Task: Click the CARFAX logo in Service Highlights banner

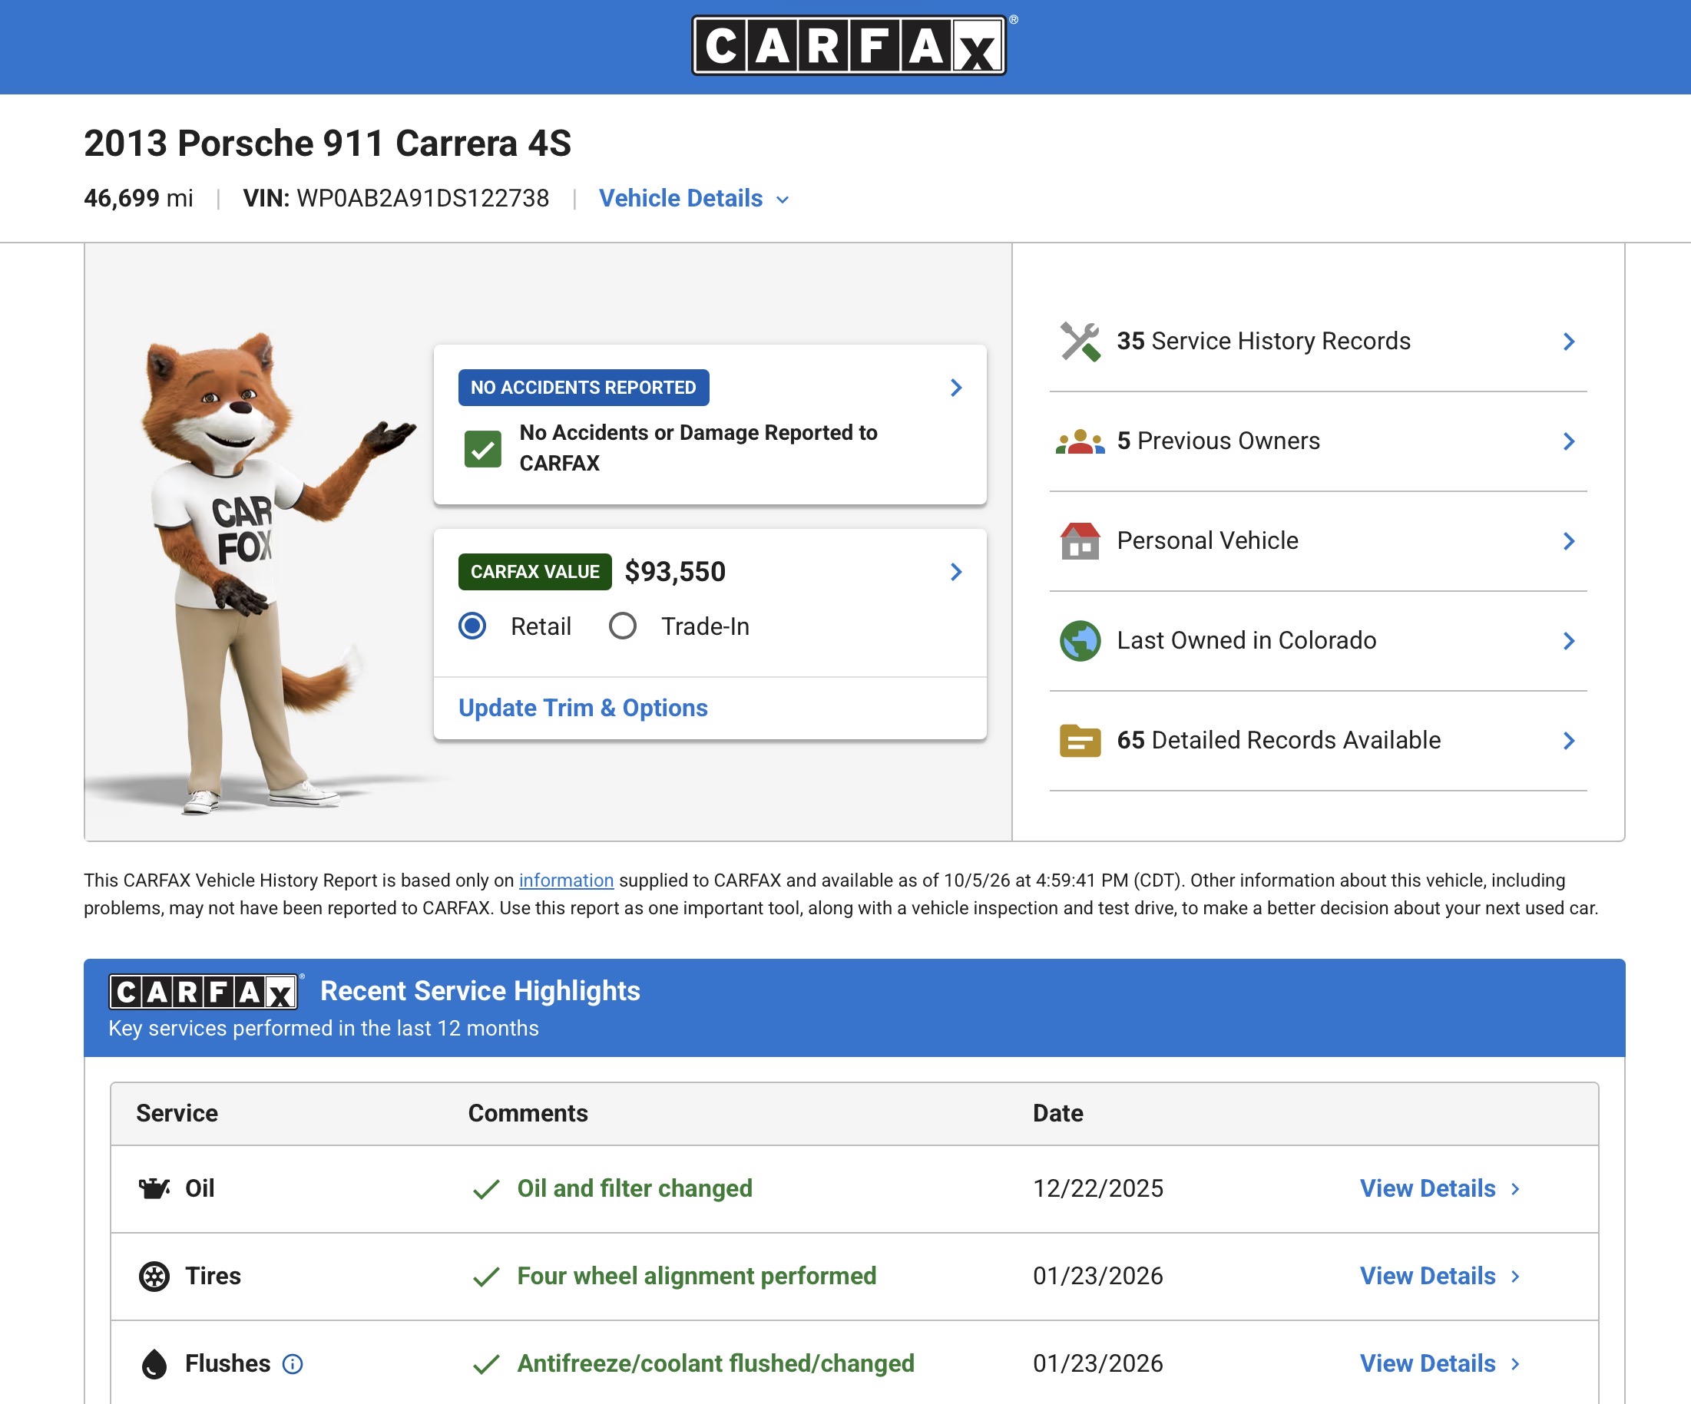Action: (x=204, y=992)
